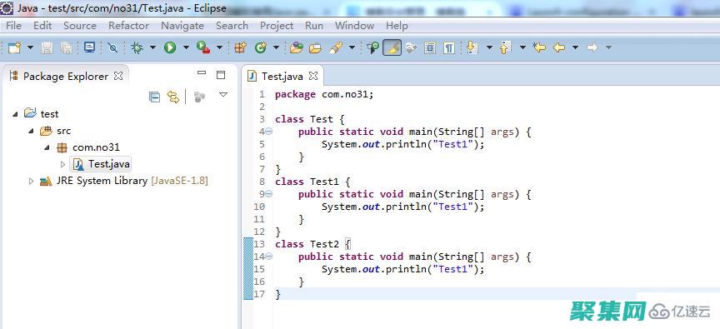Click the Open Type Hierarchy arrow icon
The height and width of the screenshot is (329, 720).
pyautogui.click(x=372, y=47)
